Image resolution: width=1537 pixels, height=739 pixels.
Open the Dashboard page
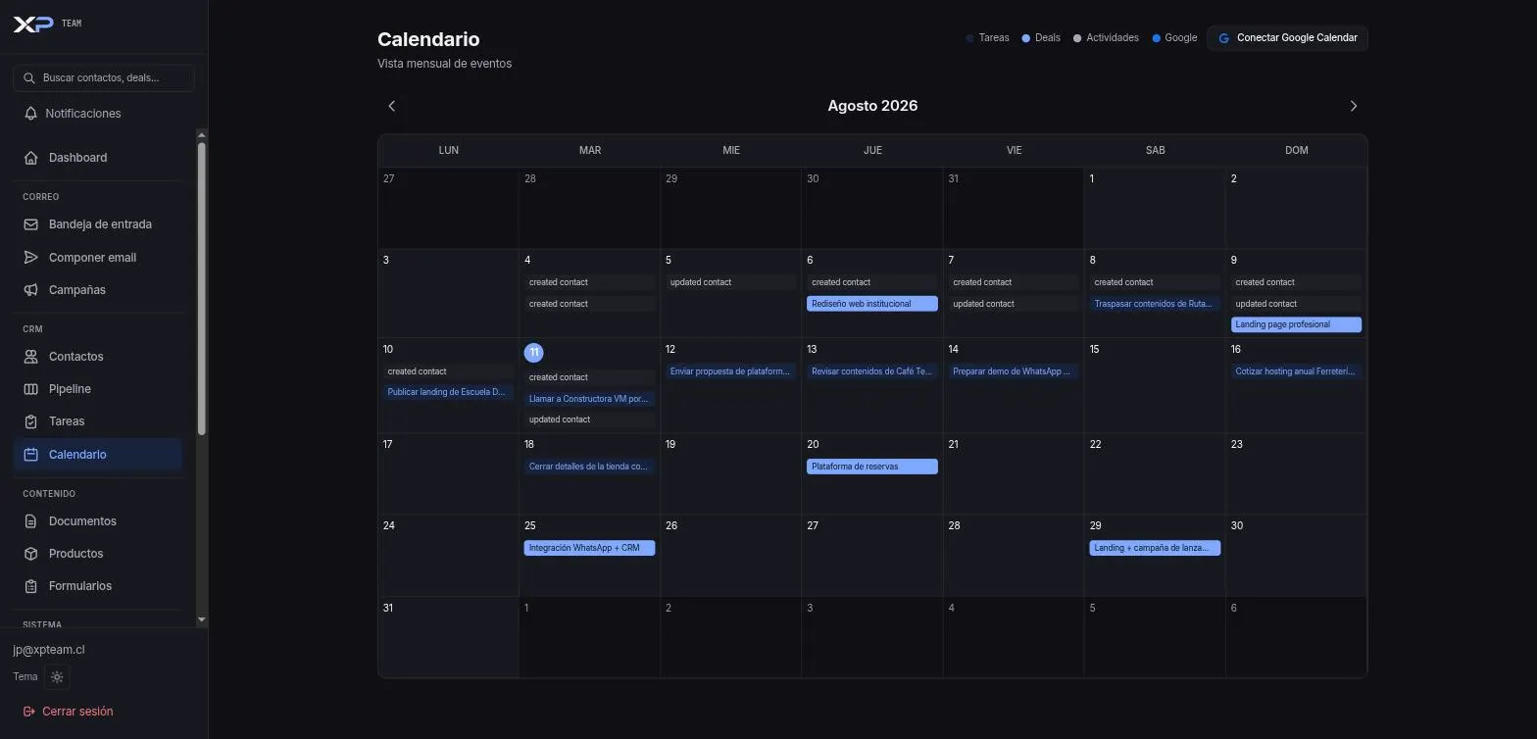click(98, 158)
